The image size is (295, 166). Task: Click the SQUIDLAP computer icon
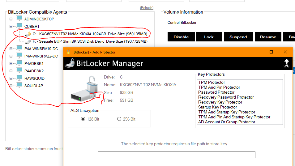(x=19, y=86)
